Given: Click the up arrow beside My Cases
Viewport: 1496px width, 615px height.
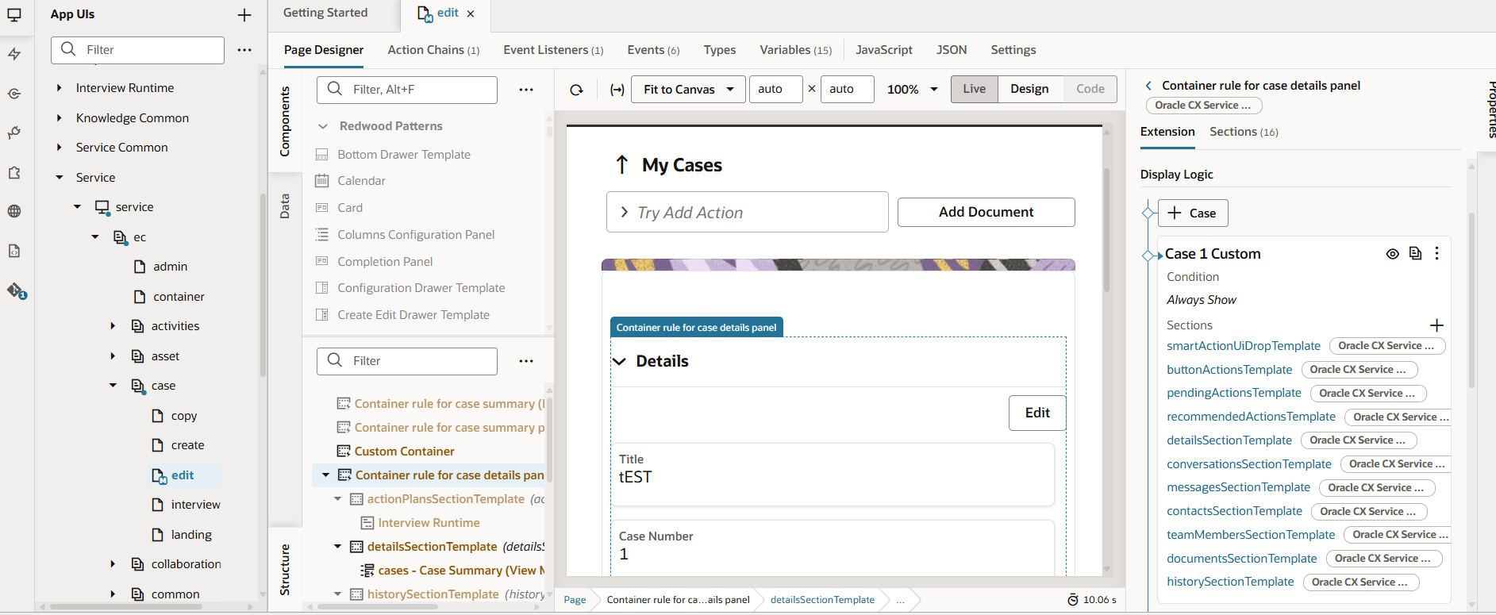Looking at the screenshot, I should (622, 164).
